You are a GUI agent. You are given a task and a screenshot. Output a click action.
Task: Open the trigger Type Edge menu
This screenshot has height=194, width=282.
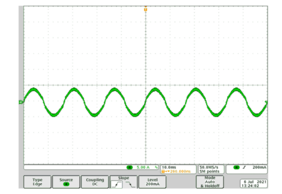click(x=37, y=182)
